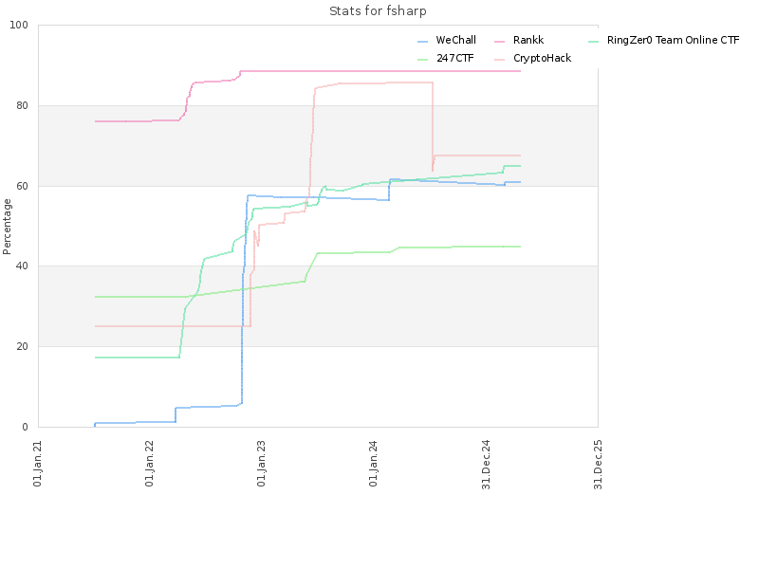Click the 01.Jan.23 date axis label
Screen dimensions: 759x569
tap(262, 464)
